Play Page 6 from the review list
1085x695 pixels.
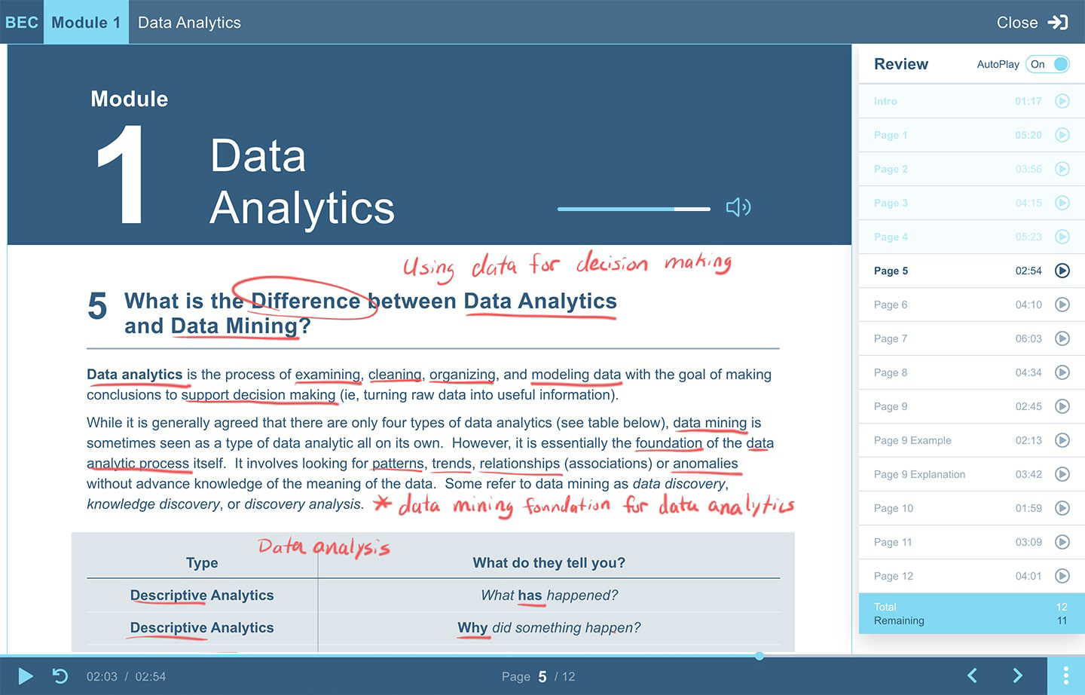point(1062,305)
